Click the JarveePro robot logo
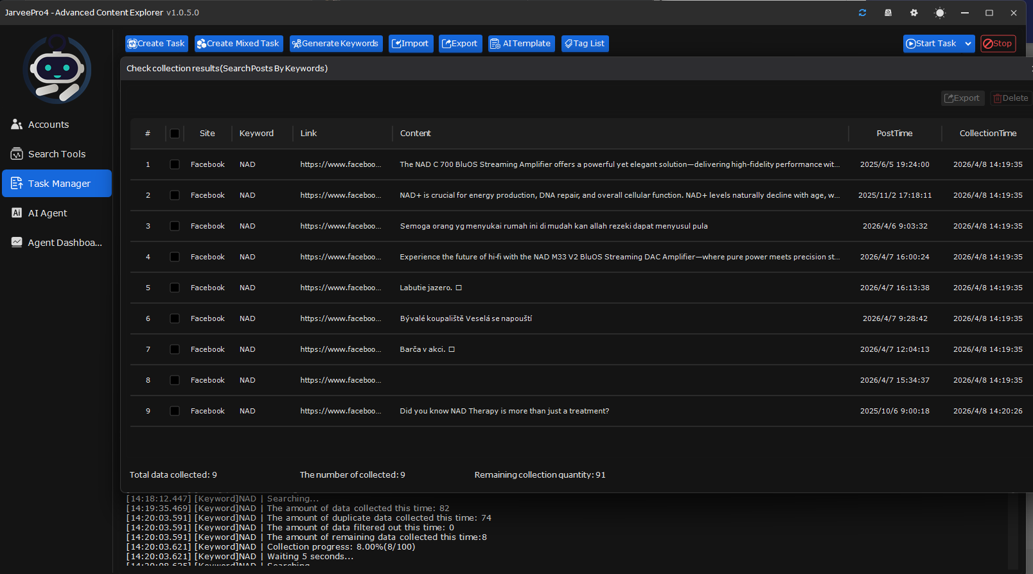The height and width of the screenshot is (574, 1033). (x=57, y=69)
